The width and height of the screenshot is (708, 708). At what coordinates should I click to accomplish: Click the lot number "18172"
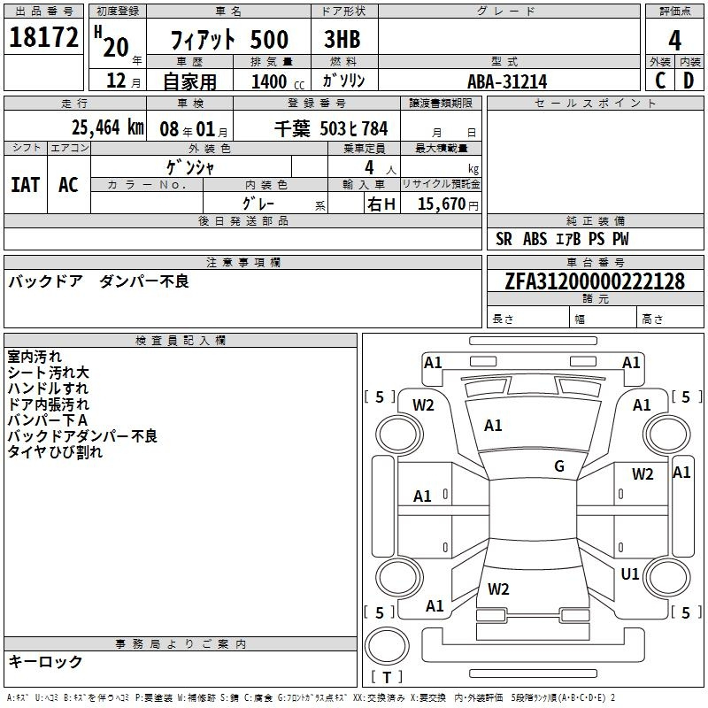43,37
